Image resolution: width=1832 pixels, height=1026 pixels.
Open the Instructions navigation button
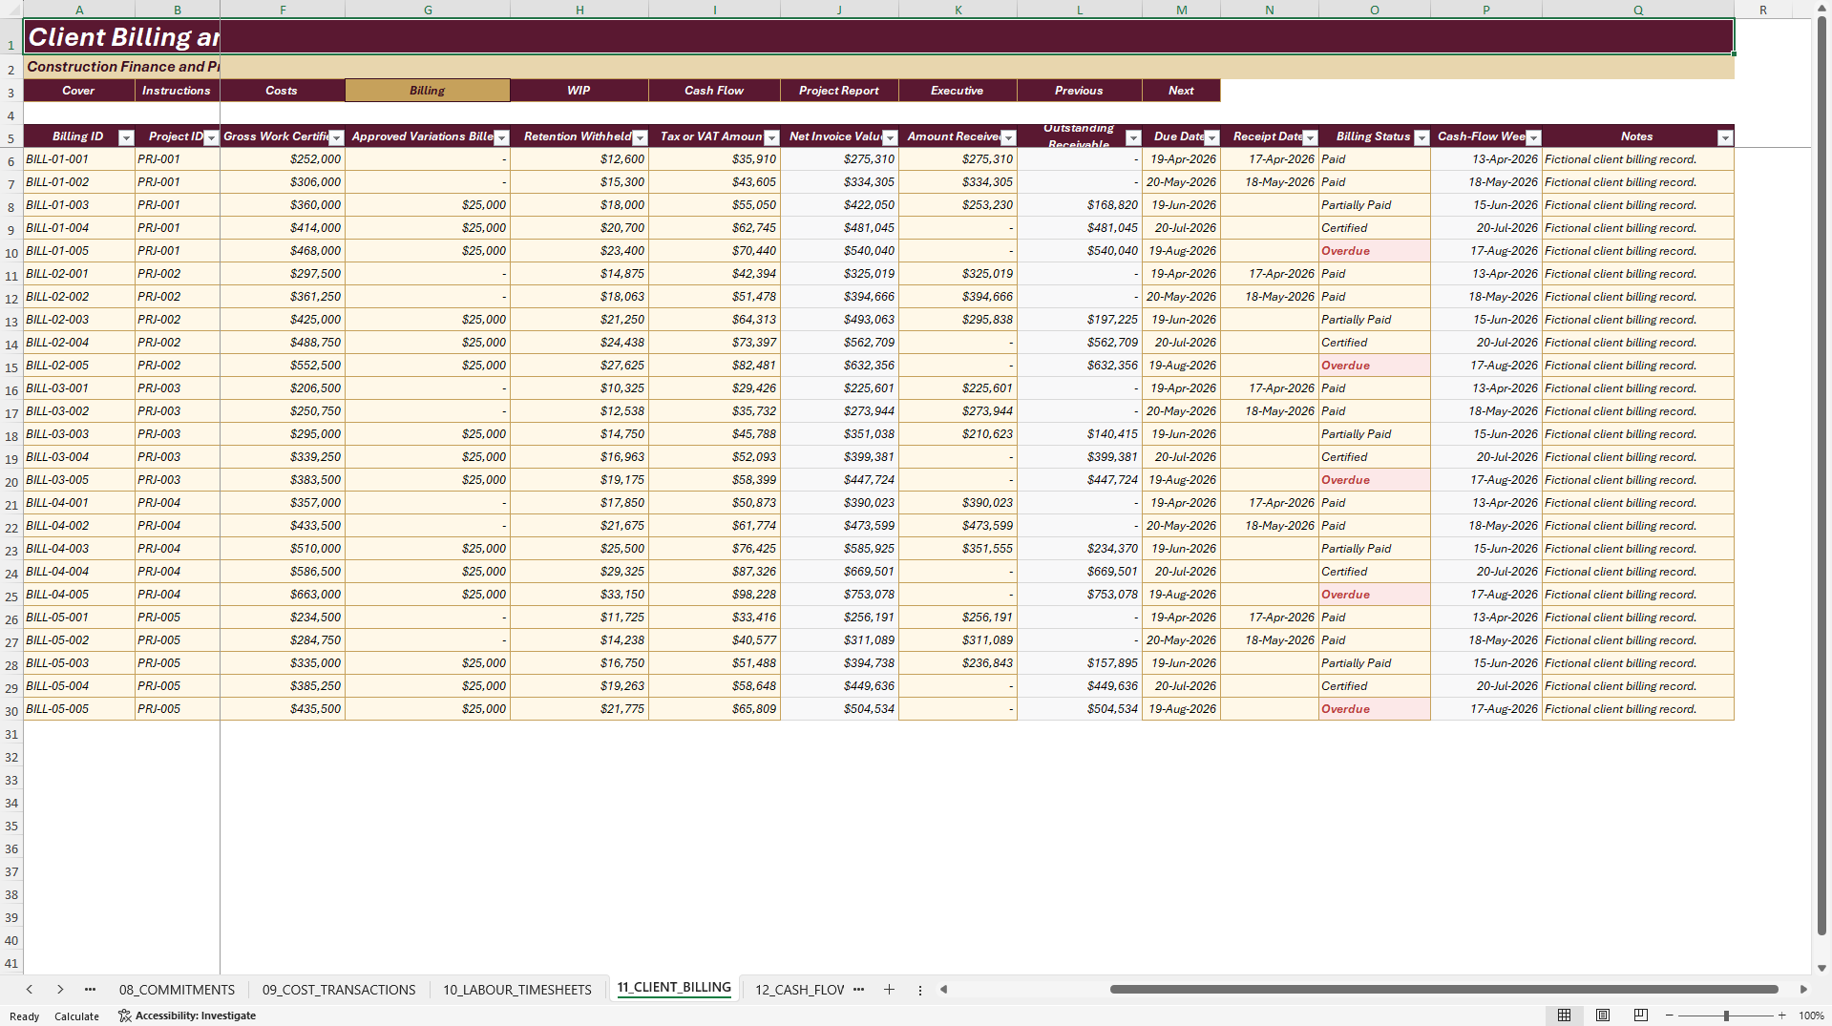(177, 91)
